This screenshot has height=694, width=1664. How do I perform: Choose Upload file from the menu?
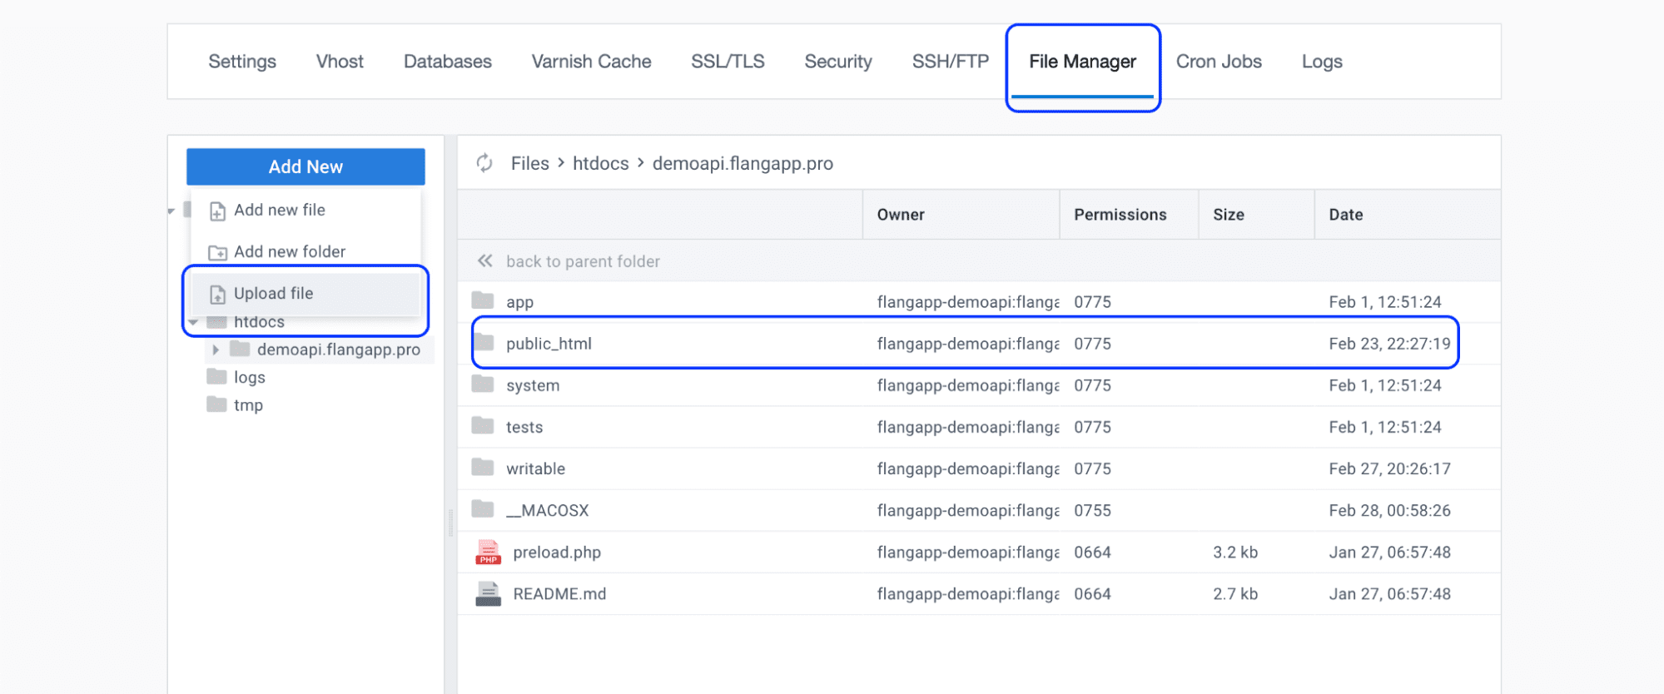pyautogui.click(x=273, y=294)
